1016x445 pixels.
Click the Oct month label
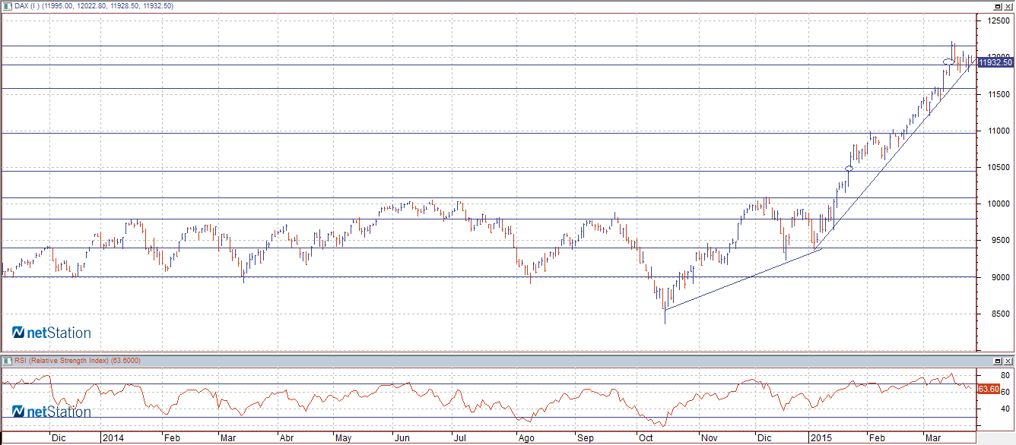[646, 438]
